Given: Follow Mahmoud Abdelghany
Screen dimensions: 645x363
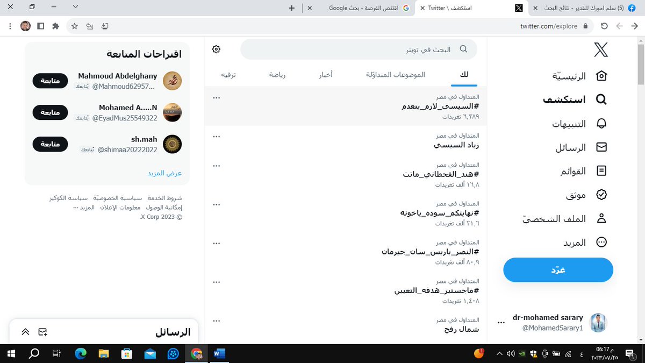Looking at the screenshot, I should pyautogui.click(x=51, y=81).
